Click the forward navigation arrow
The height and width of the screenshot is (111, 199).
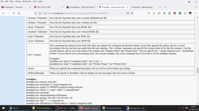click(9, 13)
